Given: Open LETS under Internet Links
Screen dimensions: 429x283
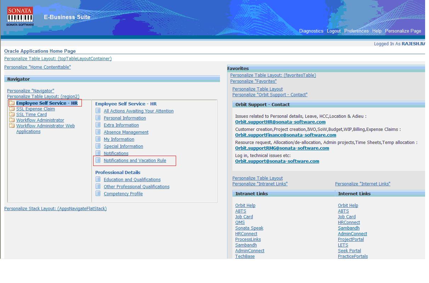Looking at the screenshot, I should point(343,245).
